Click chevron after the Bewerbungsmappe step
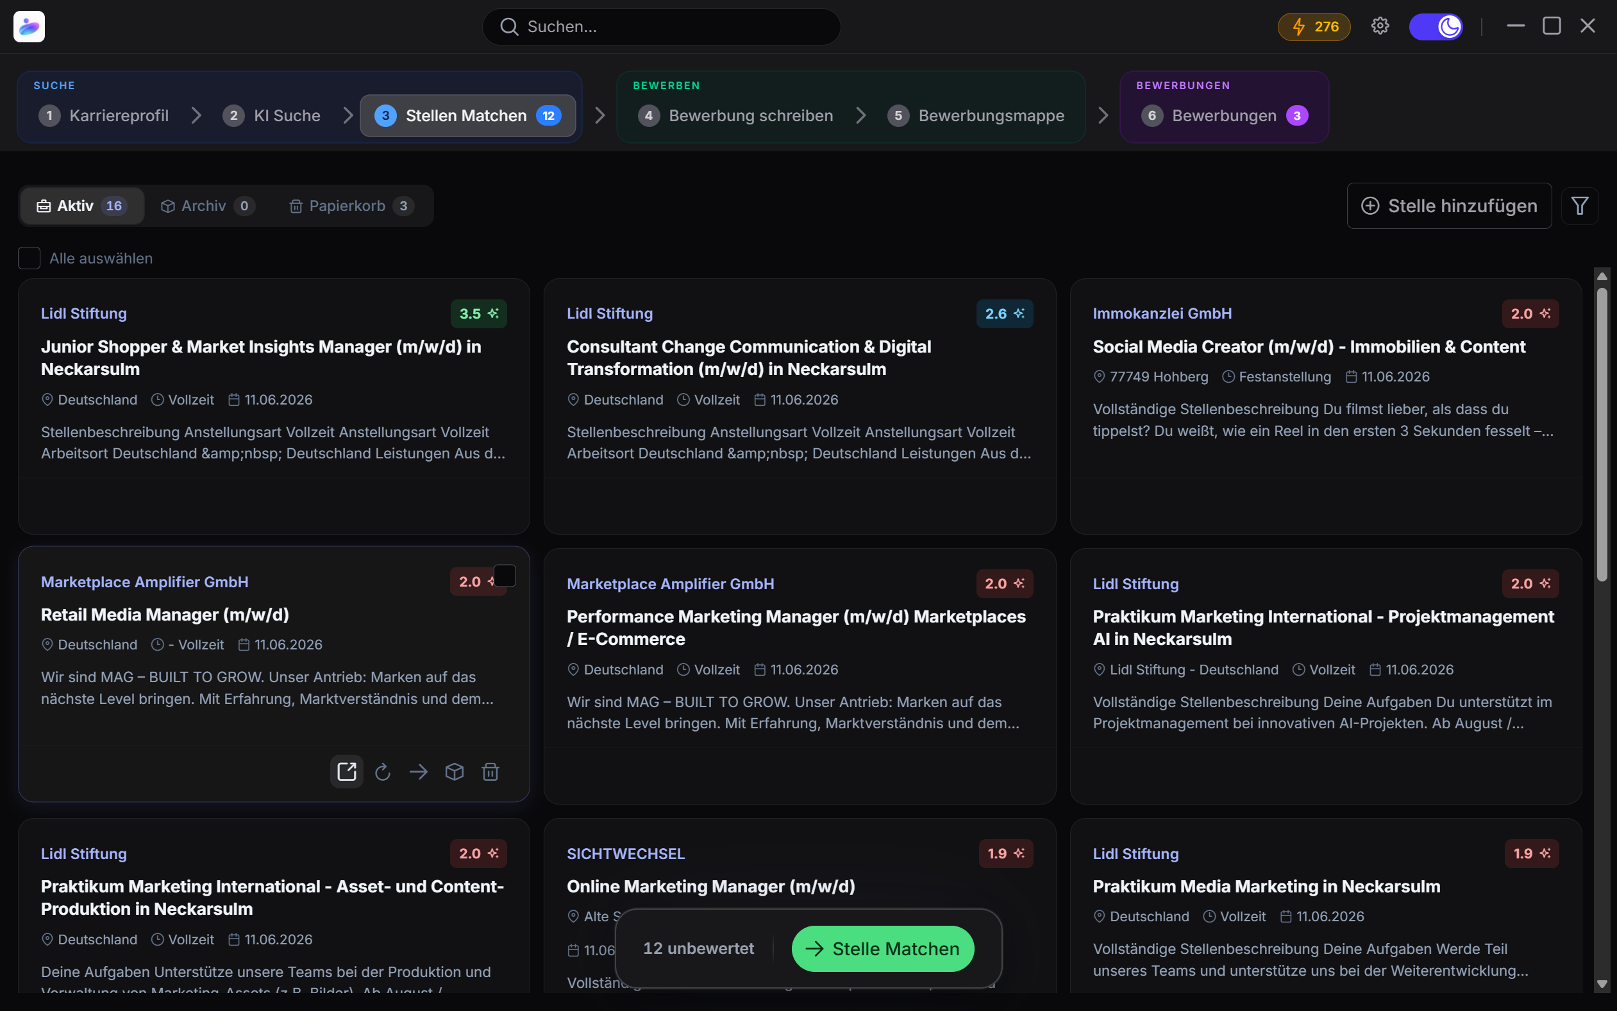This screenshot has height=1011, width=1617. [1103, 115]
